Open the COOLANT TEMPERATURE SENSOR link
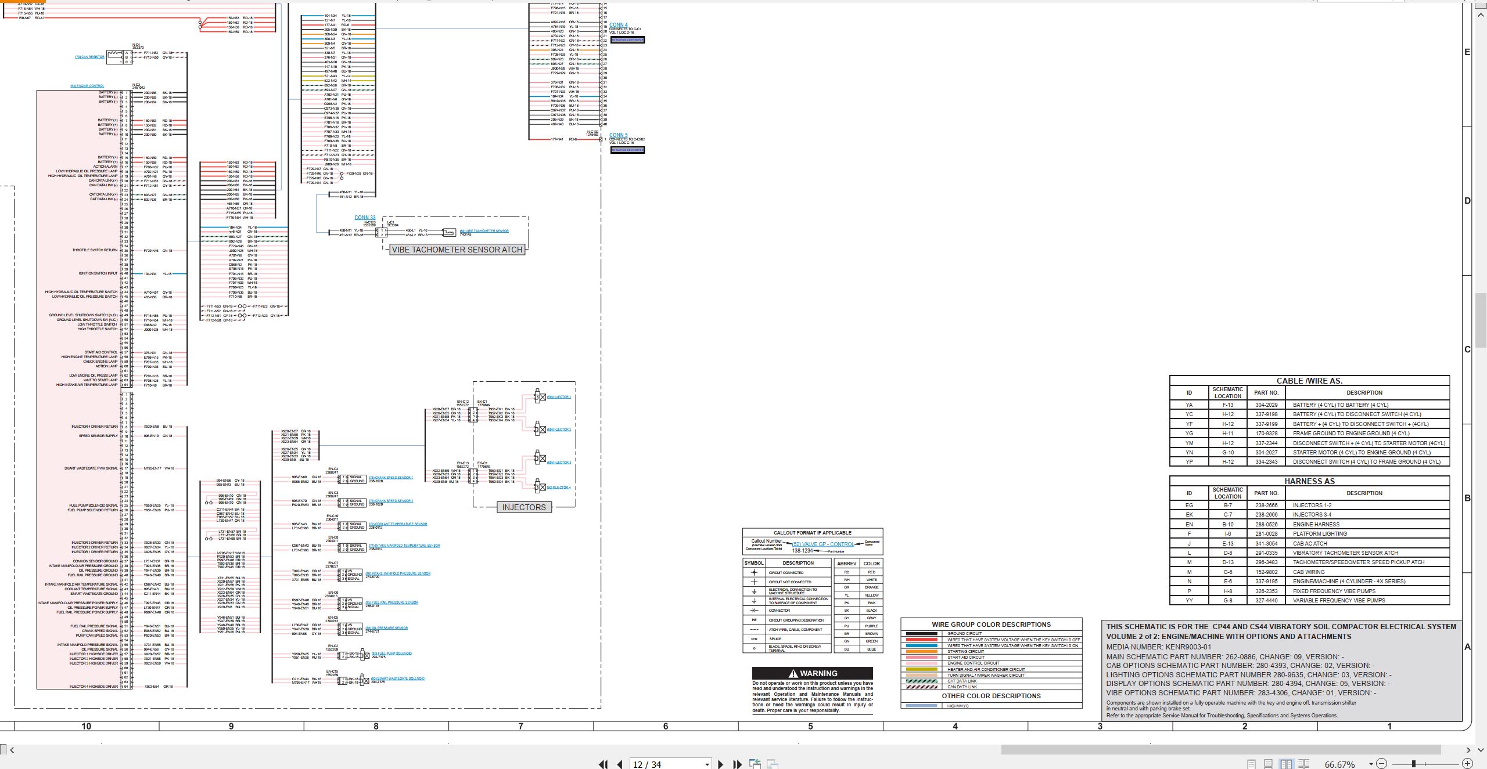 click(x=398, y=524)
